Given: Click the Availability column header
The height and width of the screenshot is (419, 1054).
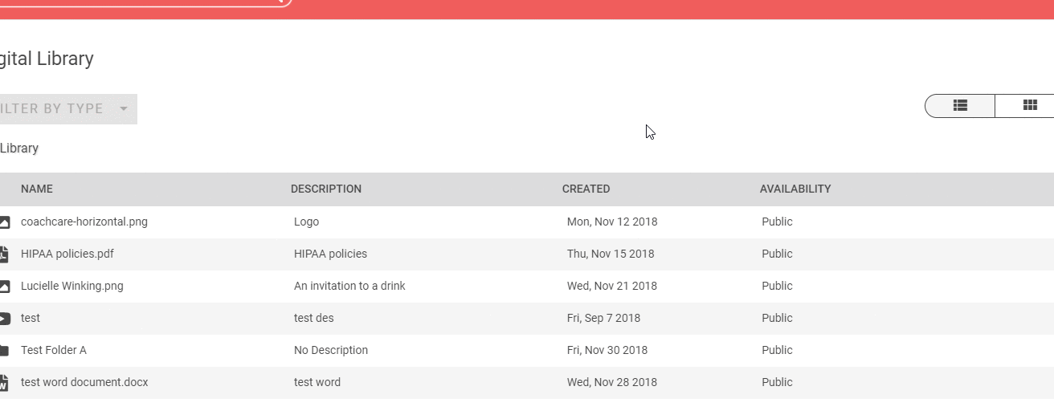Looking at the screenshot, I should pos(795,189).
